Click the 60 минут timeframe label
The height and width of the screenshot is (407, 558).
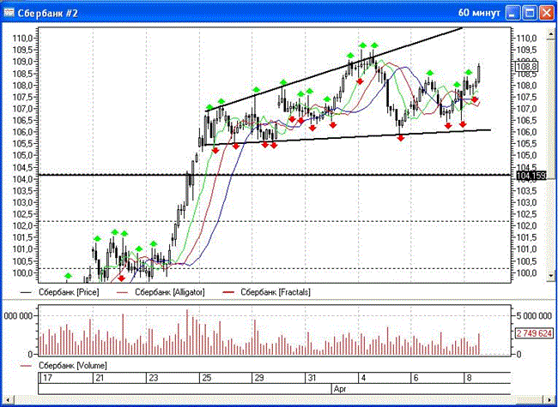(479, 13)
